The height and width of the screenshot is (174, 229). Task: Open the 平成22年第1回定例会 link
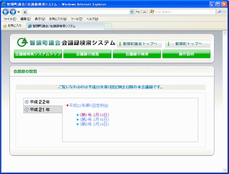click(89, 105)
